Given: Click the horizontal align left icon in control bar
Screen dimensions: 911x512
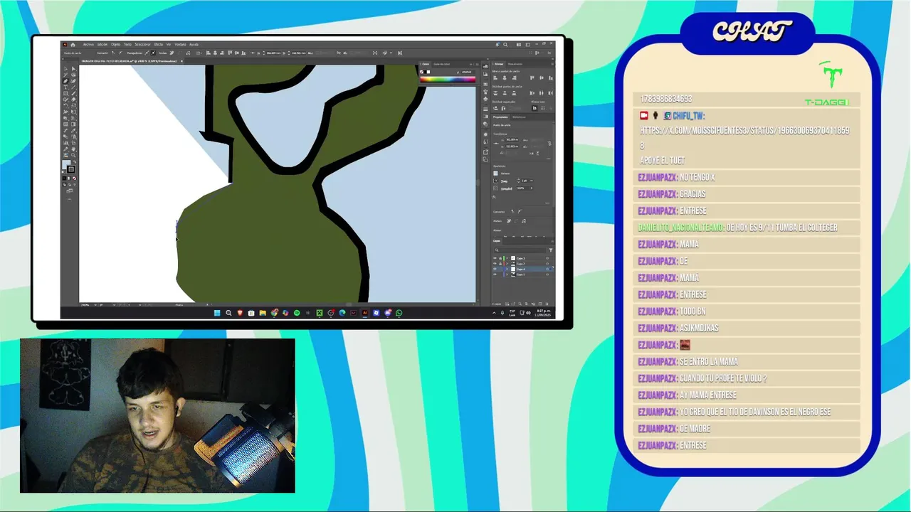Looking at the screenshot, I should (x=209, y=53).
